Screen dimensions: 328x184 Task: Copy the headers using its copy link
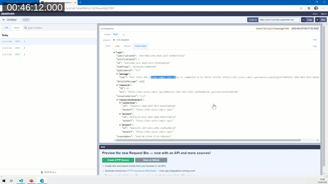(315, 40)
